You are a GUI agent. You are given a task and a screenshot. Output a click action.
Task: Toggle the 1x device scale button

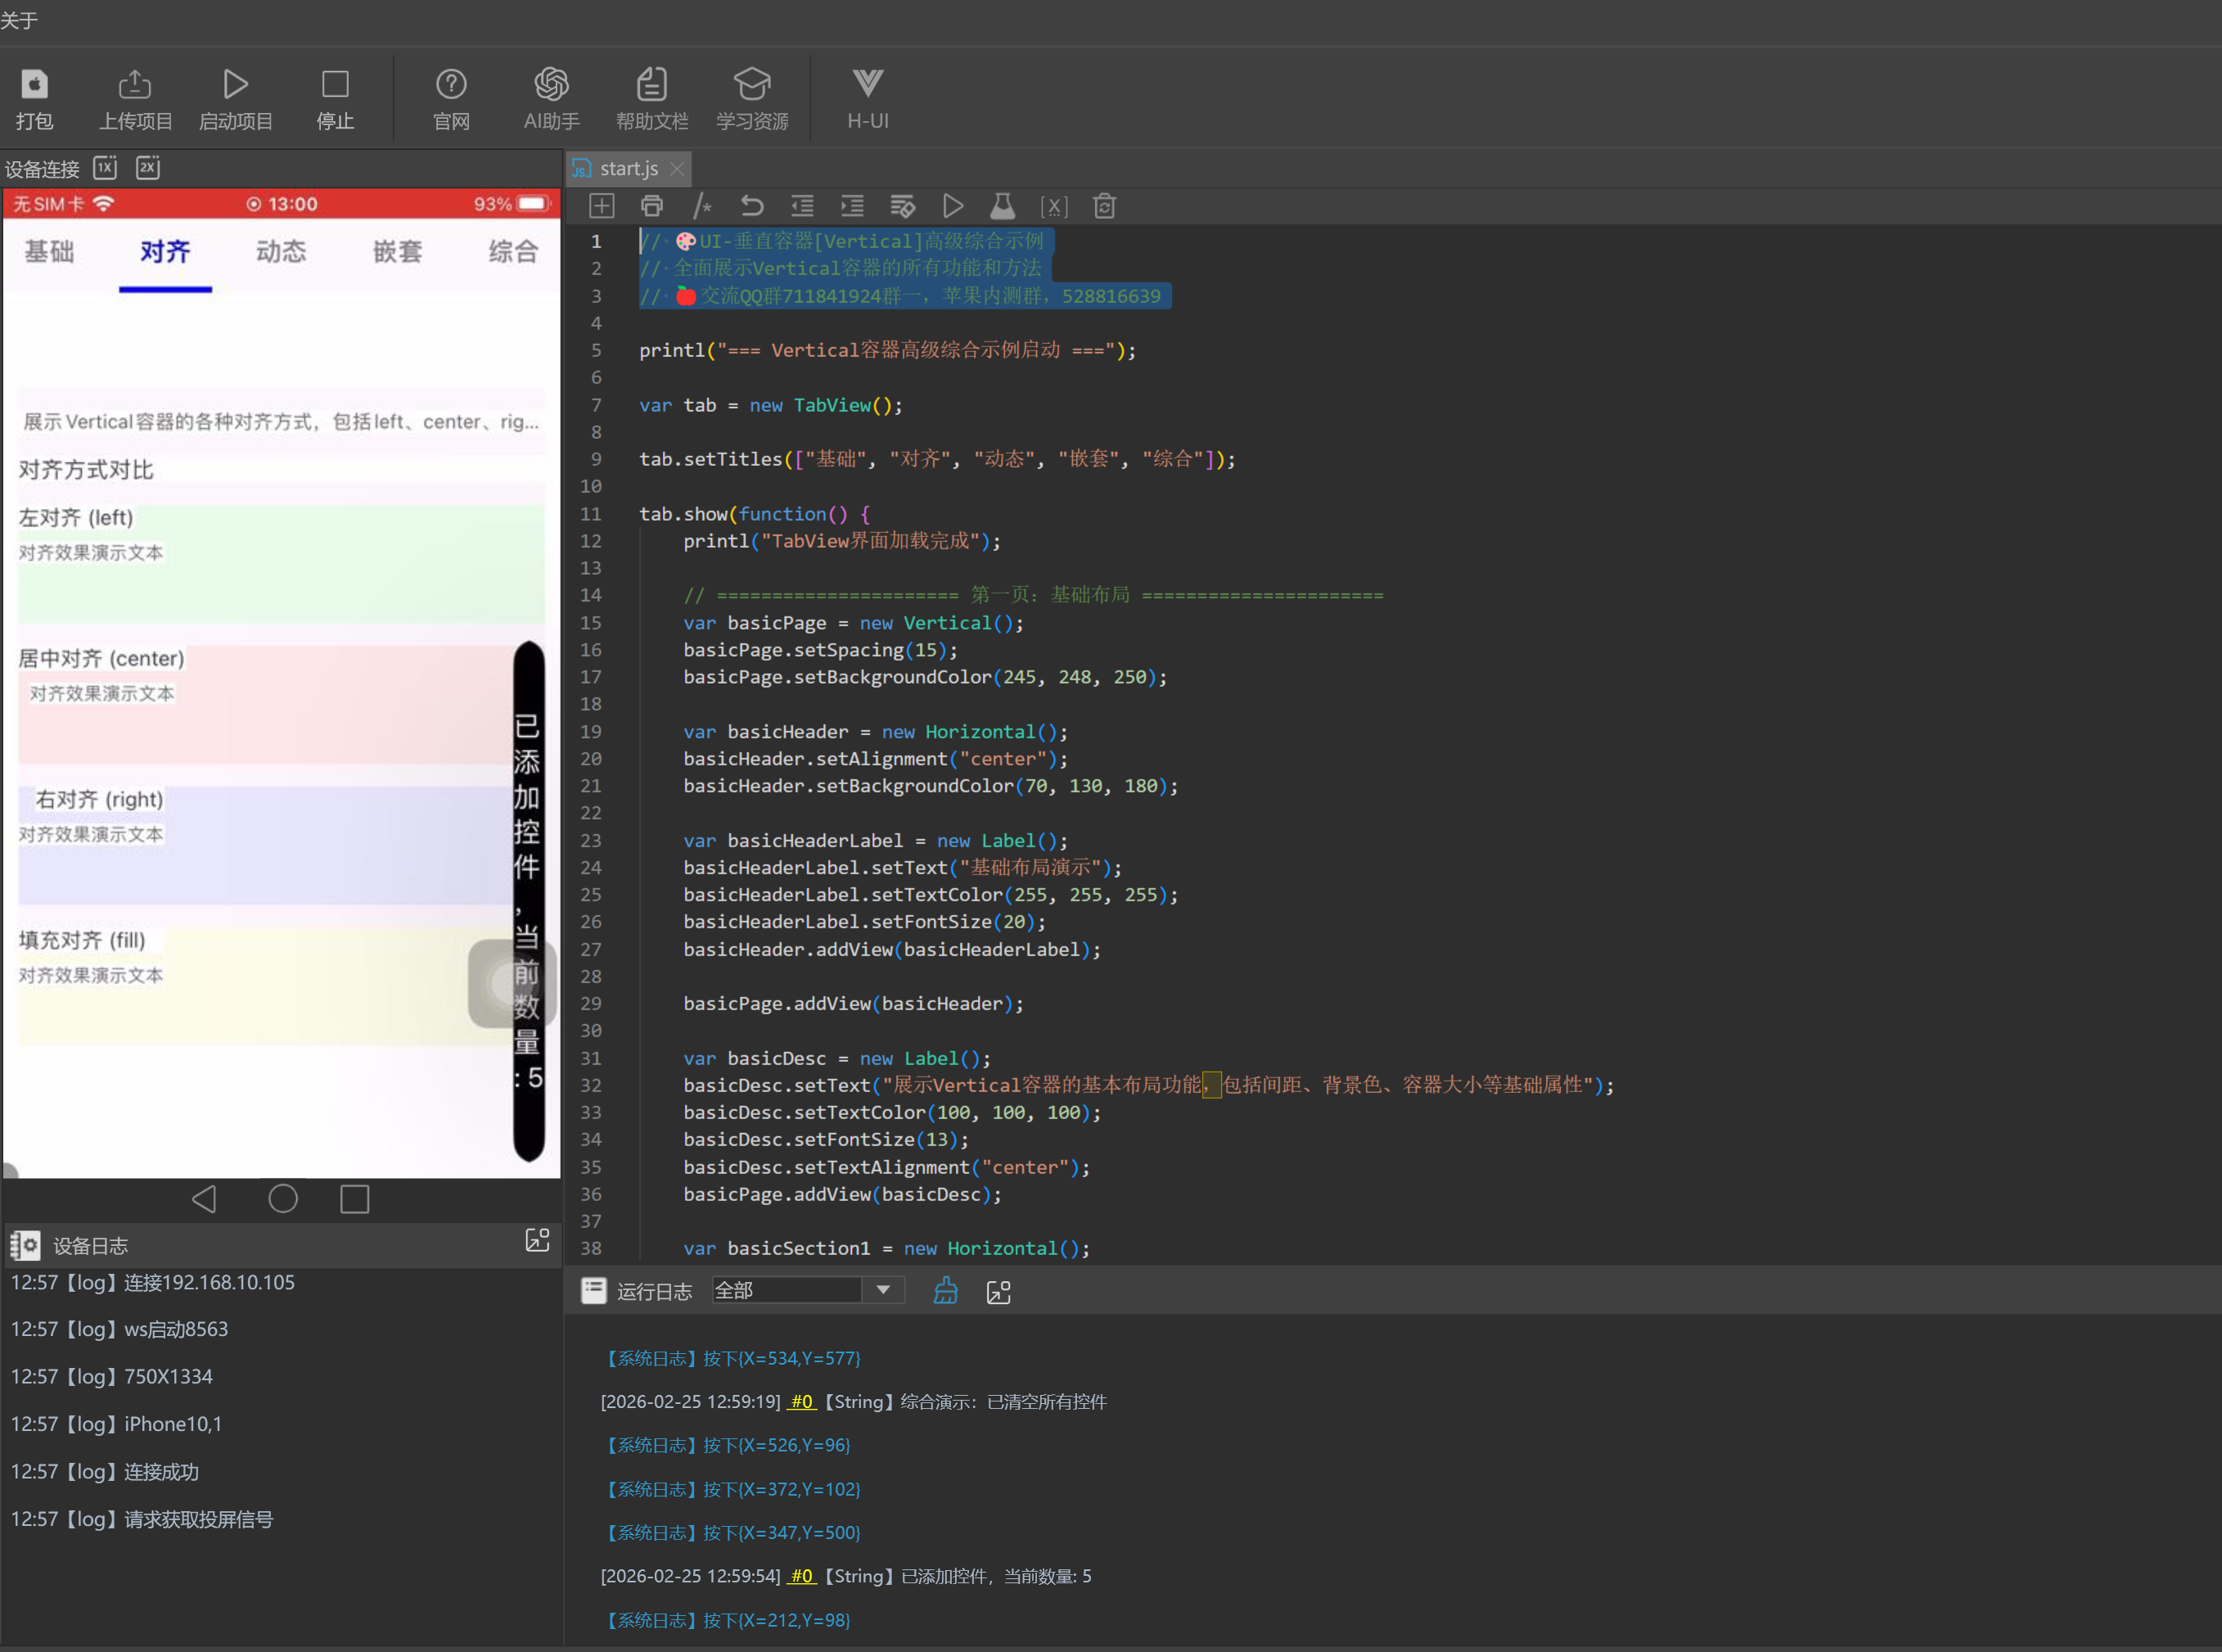(105, 167)
